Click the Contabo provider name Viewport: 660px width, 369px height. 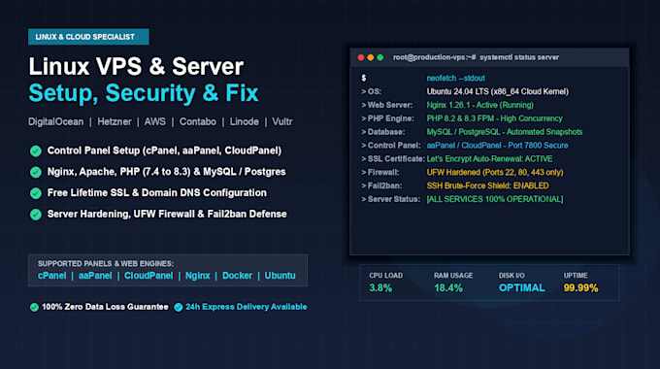tap(198, 121)
